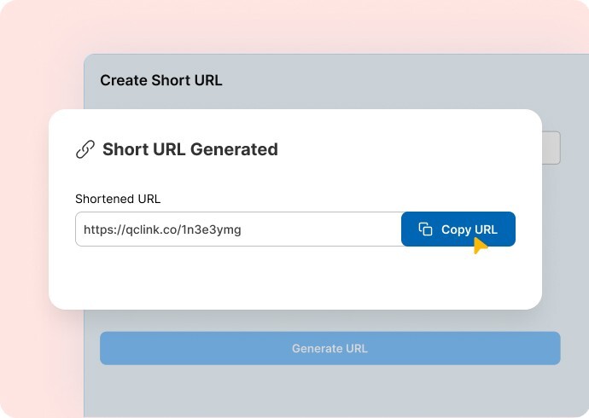
Task: Click the 1n3e3ymg code in the URL
Action: [x=217, y=229]
